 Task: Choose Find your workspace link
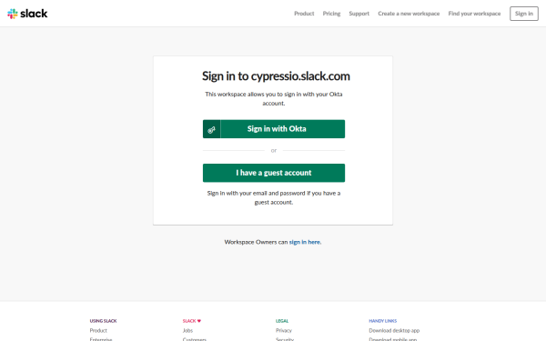[x=474, y=14]
